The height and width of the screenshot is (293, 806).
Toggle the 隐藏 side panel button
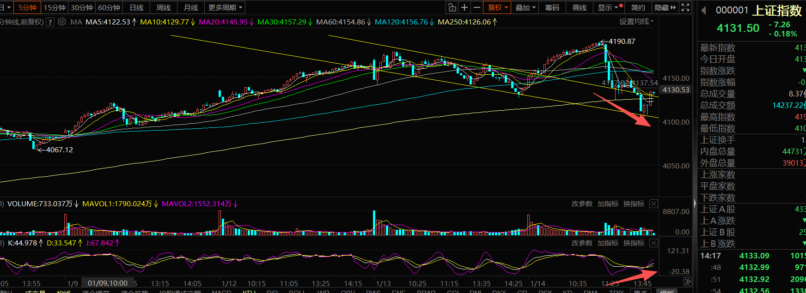point(665,7)
